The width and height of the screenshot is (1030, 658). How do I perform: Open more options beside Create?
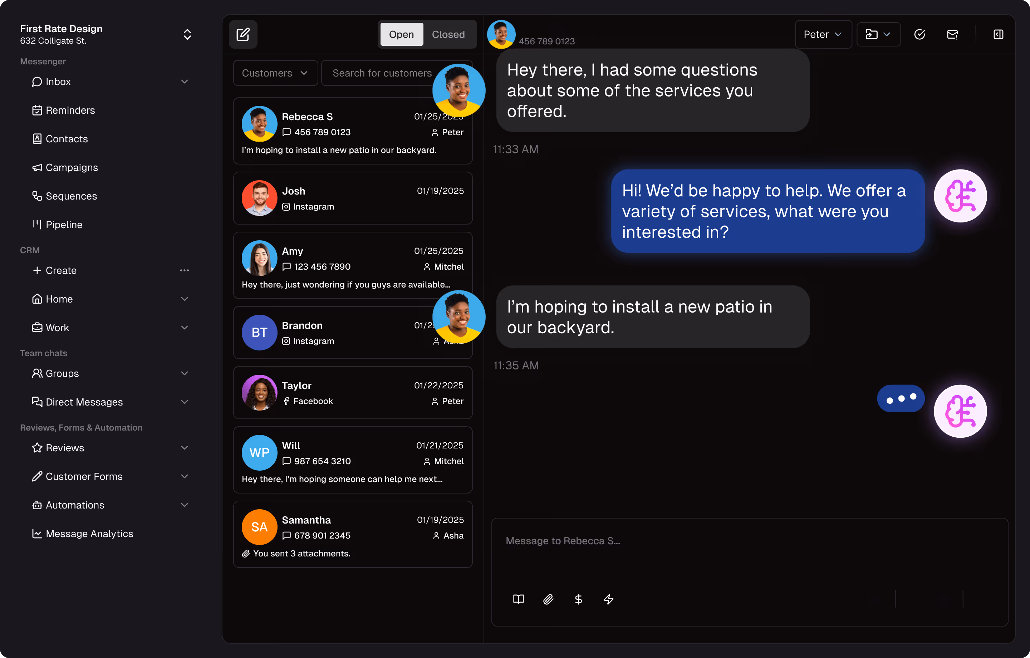(x=184, y=270)
